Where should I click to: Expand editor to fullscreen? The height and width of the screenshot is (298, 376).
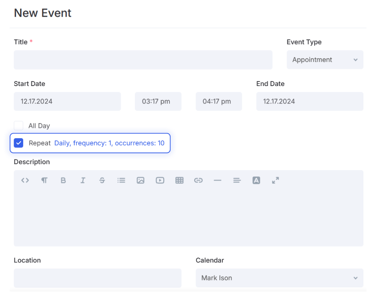[x=275, y=180]
